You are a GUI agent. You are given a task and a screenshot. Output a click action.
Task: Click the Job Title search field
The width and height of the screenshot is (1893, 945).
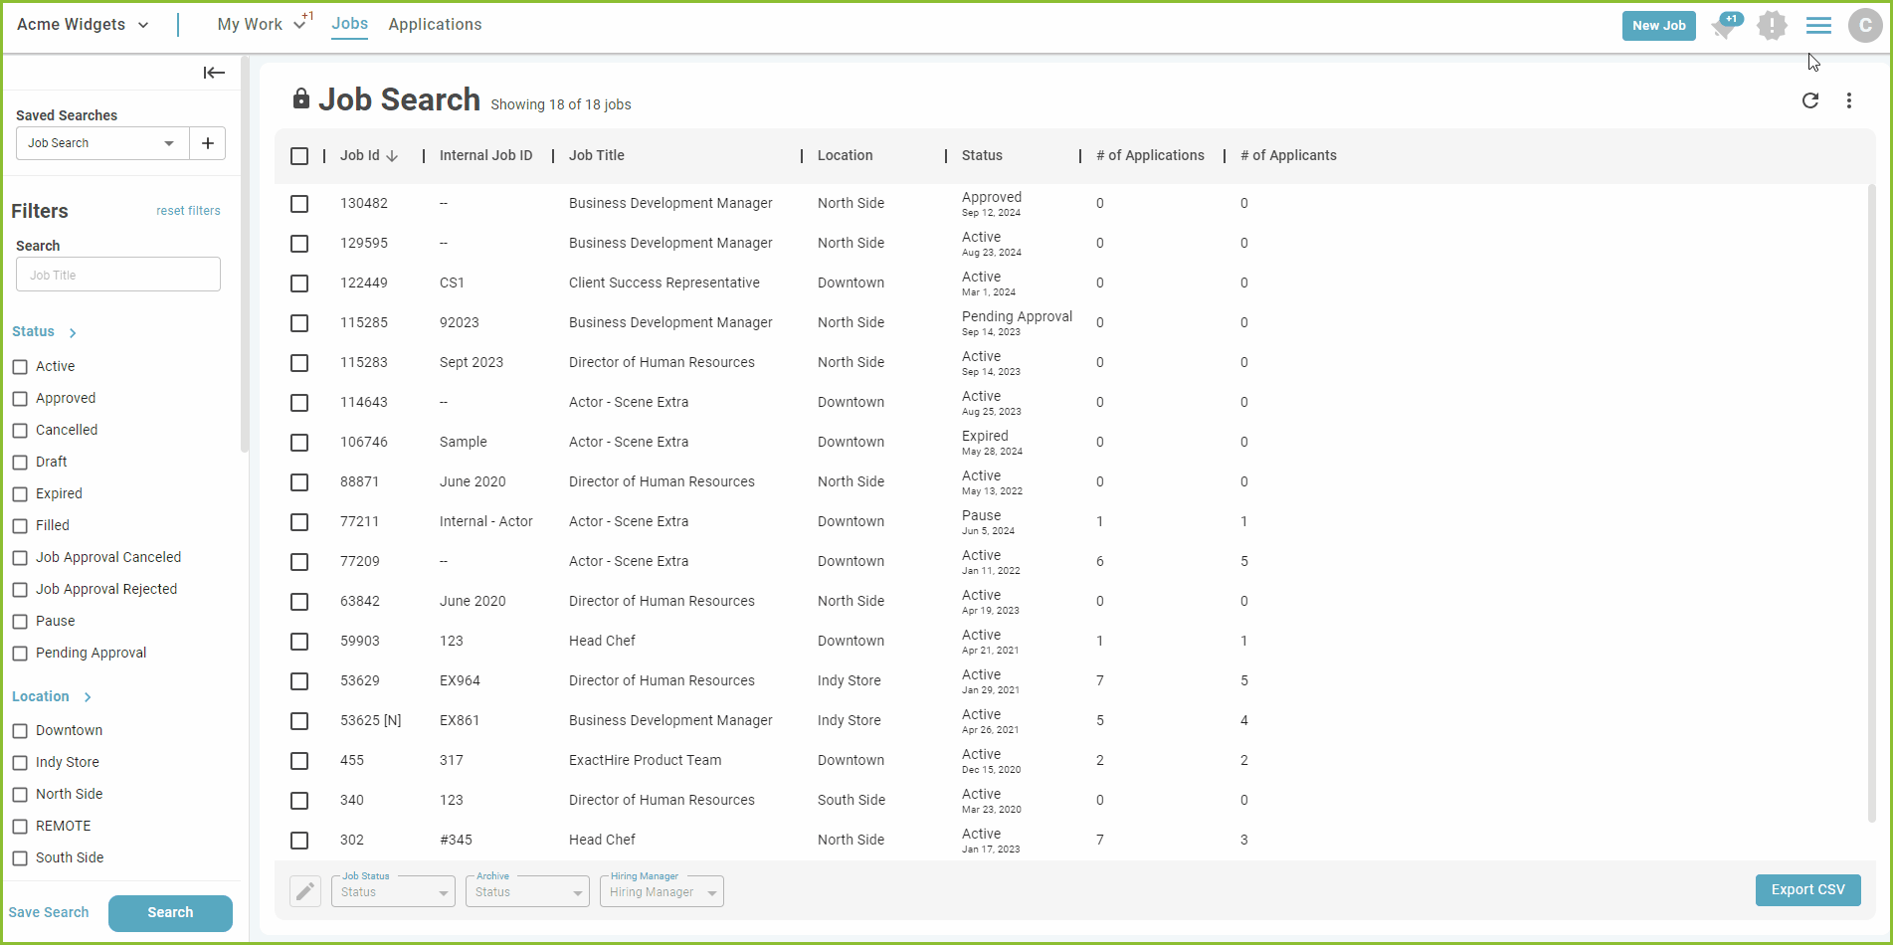point(117,275)
